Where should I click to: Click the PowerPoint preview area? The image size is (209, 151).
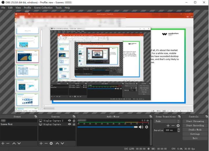tap(104, 62)
